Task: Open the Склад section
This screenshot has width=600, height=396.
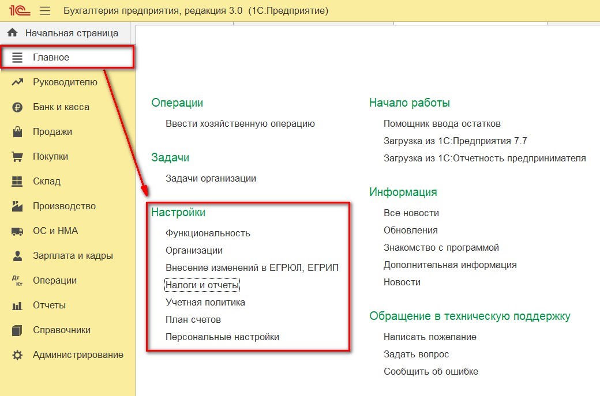Action: coord(67,181)
